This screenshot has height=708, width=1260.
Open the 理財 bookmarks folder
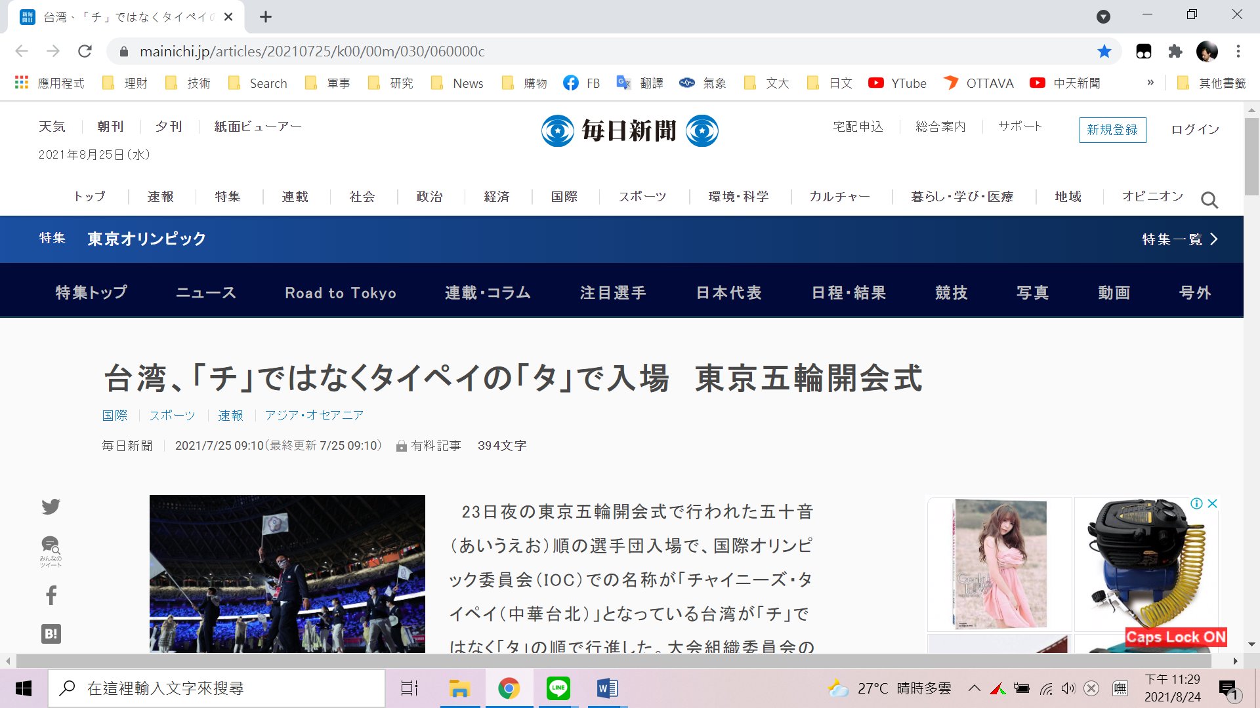[125, 83]
